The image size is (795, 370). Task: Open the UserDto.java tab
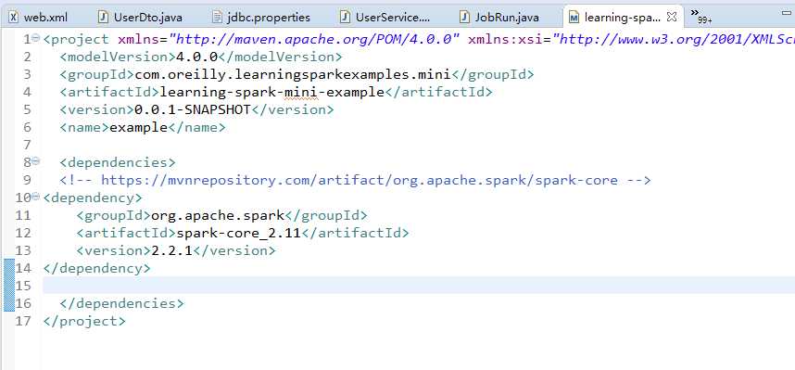pyautogui.click(x=141, y=18)
